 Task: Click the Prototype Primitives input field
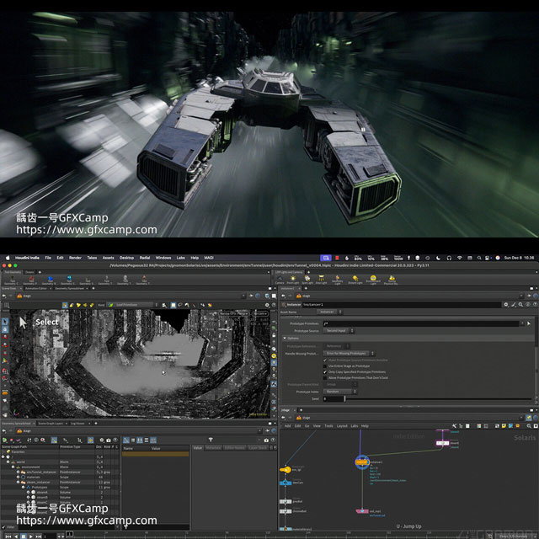(x=421, y=323)
